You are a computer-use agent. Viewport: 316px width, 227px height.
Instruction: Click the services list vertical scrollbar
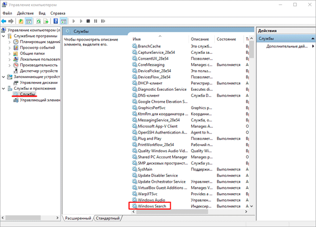coord(251,121)
